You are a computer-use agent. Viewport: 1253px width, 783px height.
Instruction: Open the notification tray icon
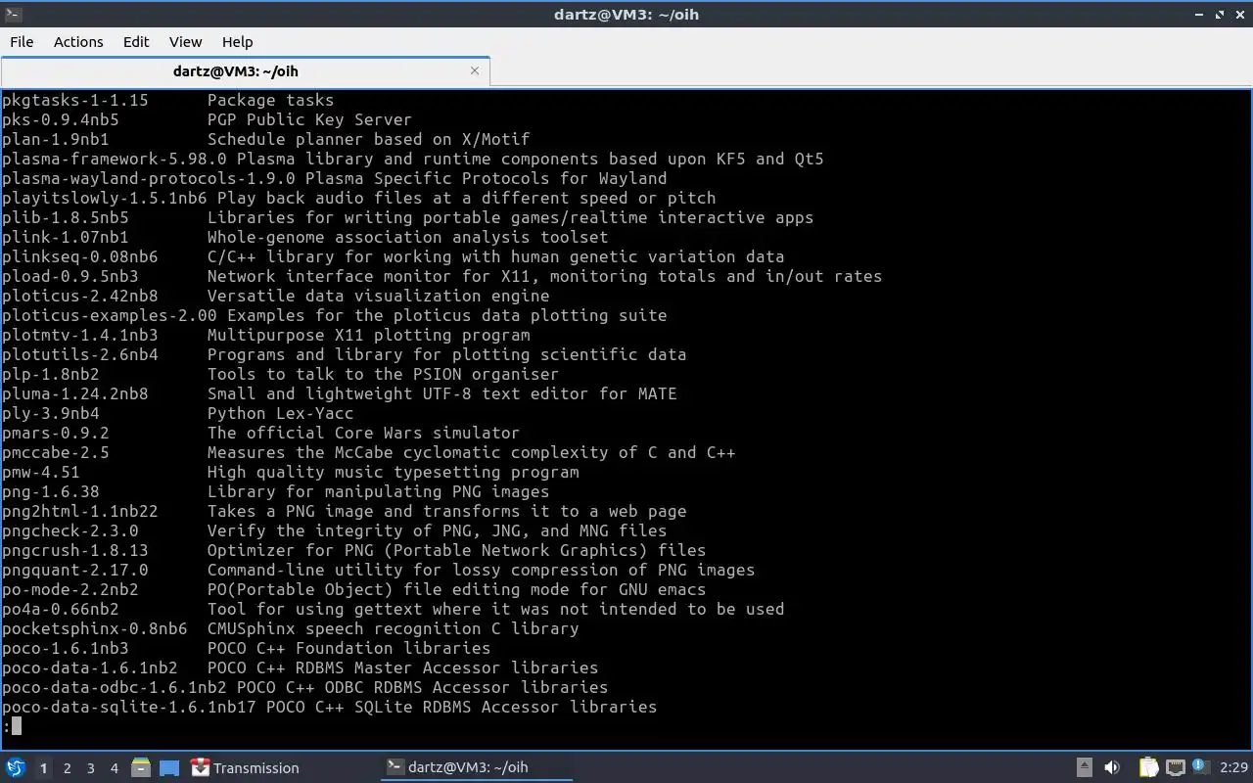tap(1199, 765)
